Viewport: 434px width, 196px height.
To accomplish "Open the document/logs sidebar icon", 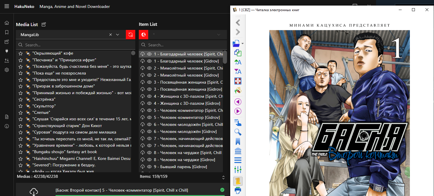I will coord(7,117).
